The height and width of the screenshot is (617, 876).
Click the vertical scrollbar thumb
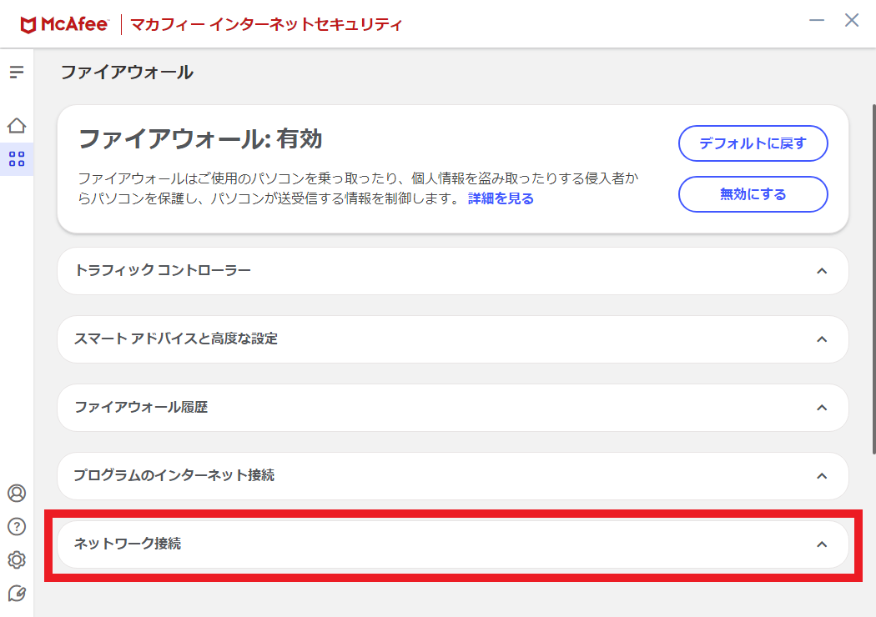(873, 279)
